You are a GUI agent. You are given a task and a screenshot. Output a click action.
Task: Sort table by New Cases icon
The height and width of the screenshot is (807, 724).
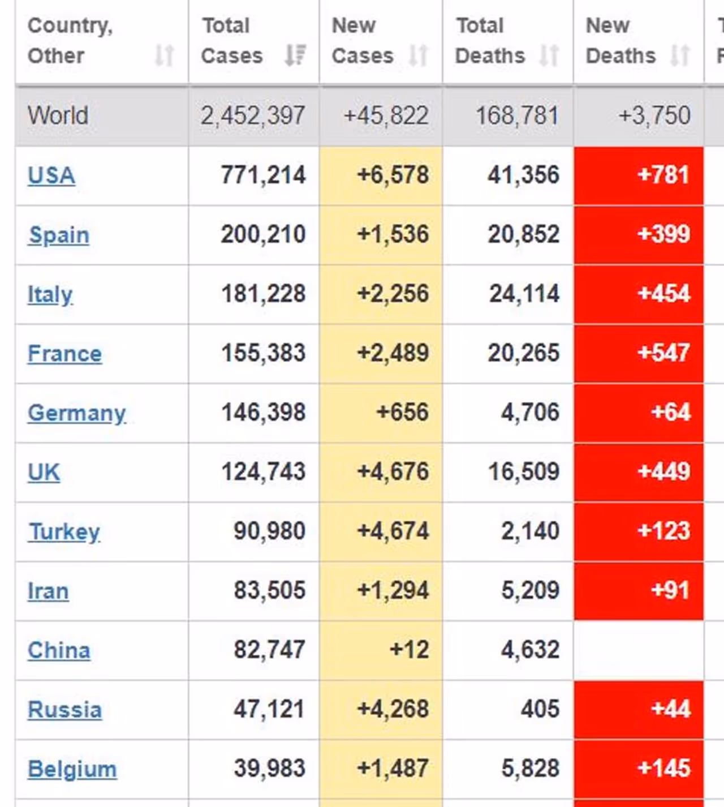(x=418, y=55)
